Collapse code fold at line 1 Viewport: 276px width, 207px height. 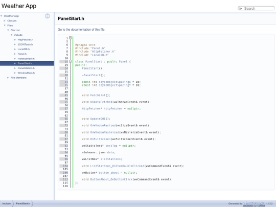tap(70, 38)
